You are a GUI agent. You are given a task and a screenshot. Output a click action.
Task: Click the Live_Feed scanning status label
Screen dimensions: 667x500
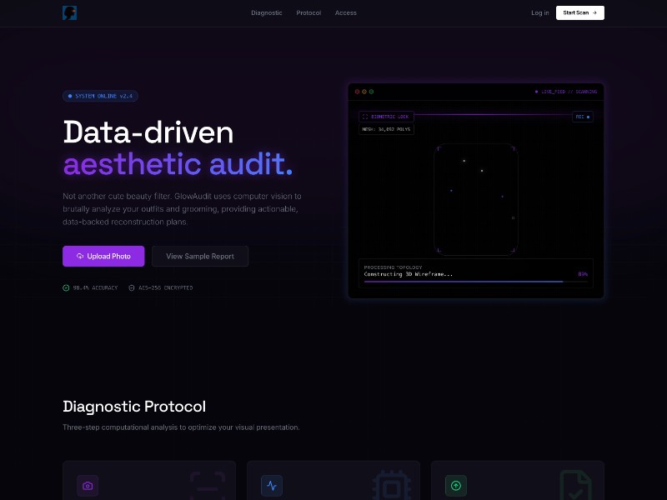coord(565,92)
